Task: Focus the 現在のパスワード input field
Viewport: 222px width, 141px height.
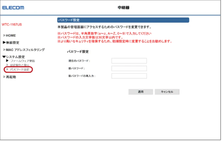Action: tap(129, 61)
